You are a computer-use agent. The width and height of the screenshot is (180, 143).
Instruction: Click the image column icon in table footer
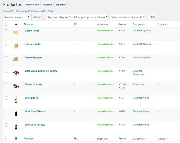(x=16, y=139)
